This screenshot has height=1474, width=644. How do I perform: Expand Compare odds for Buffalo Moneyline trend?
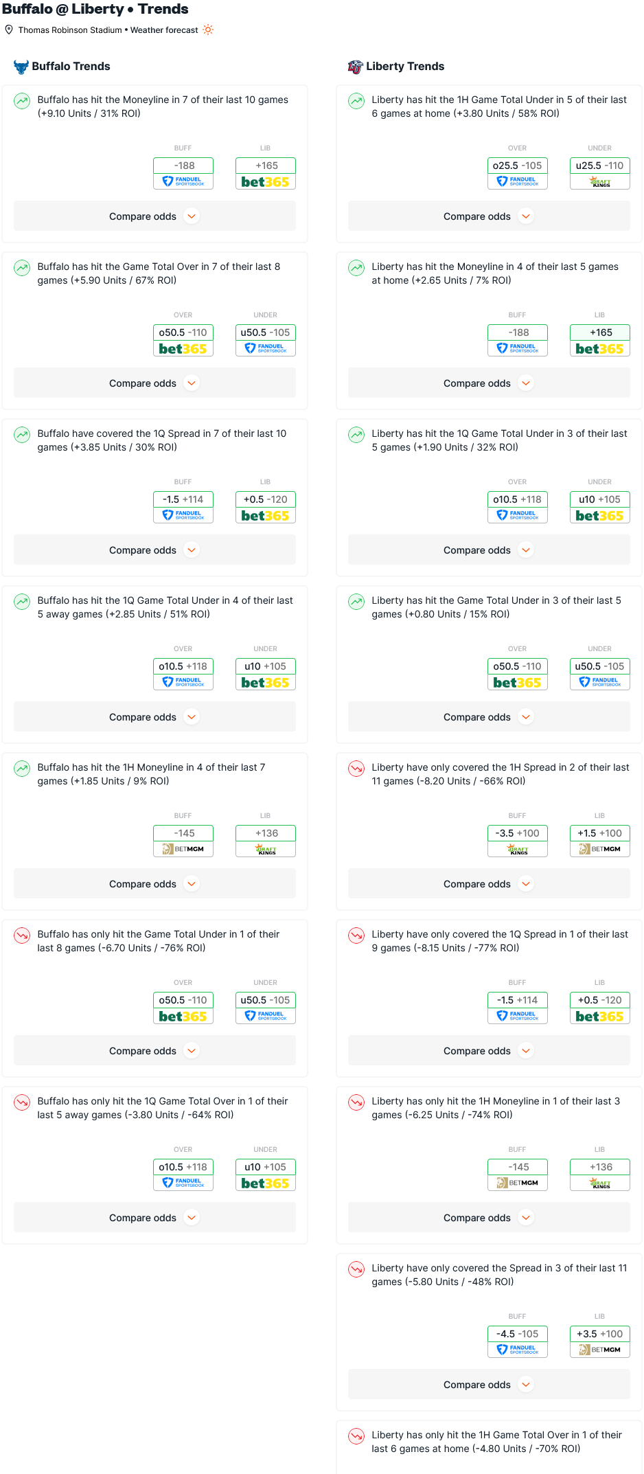pos(154,216)
